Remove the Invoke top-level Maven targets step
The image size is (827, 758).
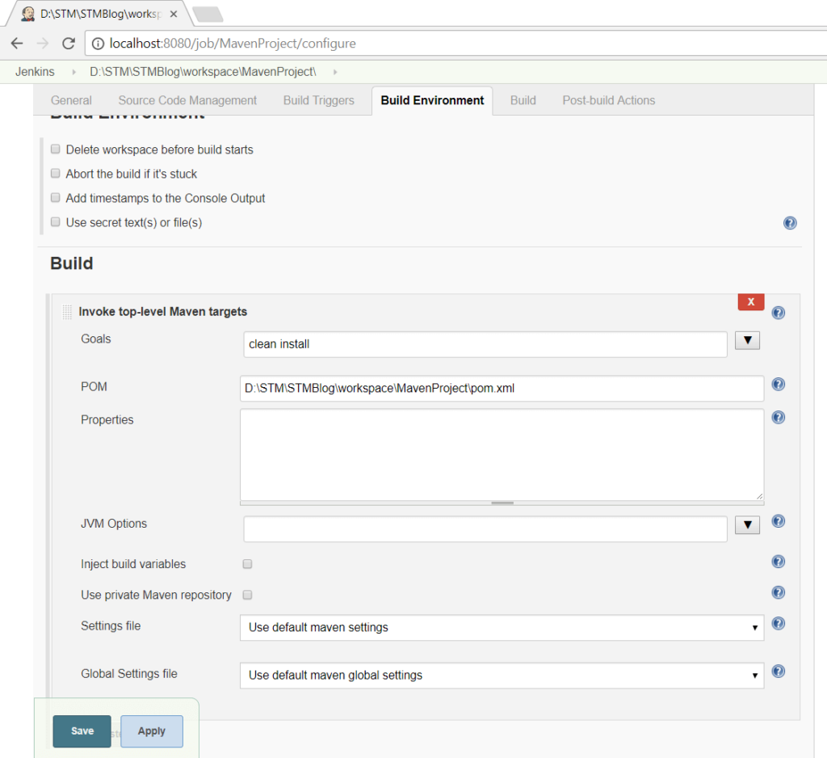click(x=750, y=301)
